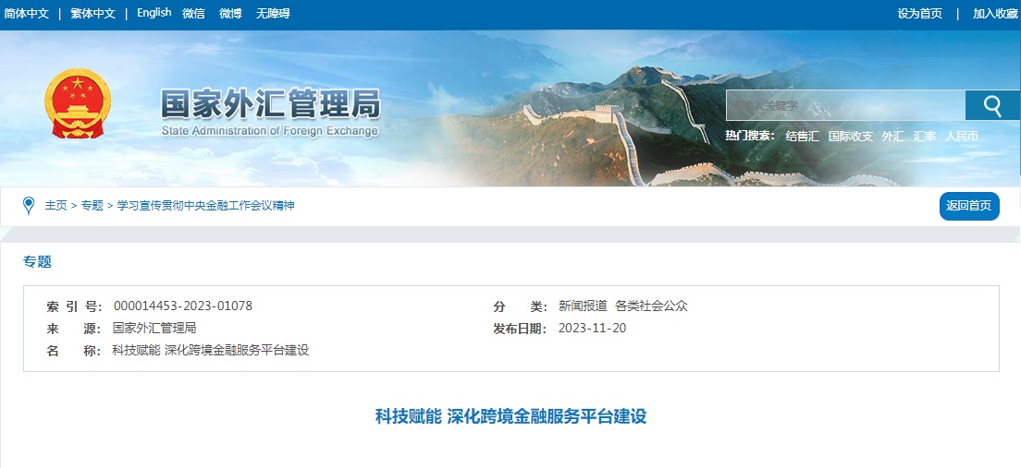Click the national emblem logo
Image resolution: width=1021 pixels, height=468 pixels.
tap(78, 104)
